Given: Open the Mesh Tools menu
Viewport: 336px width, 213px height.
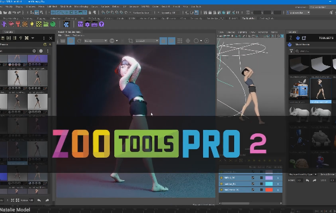Looking at the screenshot, I should pyautogui.click(x=66, y=7).
